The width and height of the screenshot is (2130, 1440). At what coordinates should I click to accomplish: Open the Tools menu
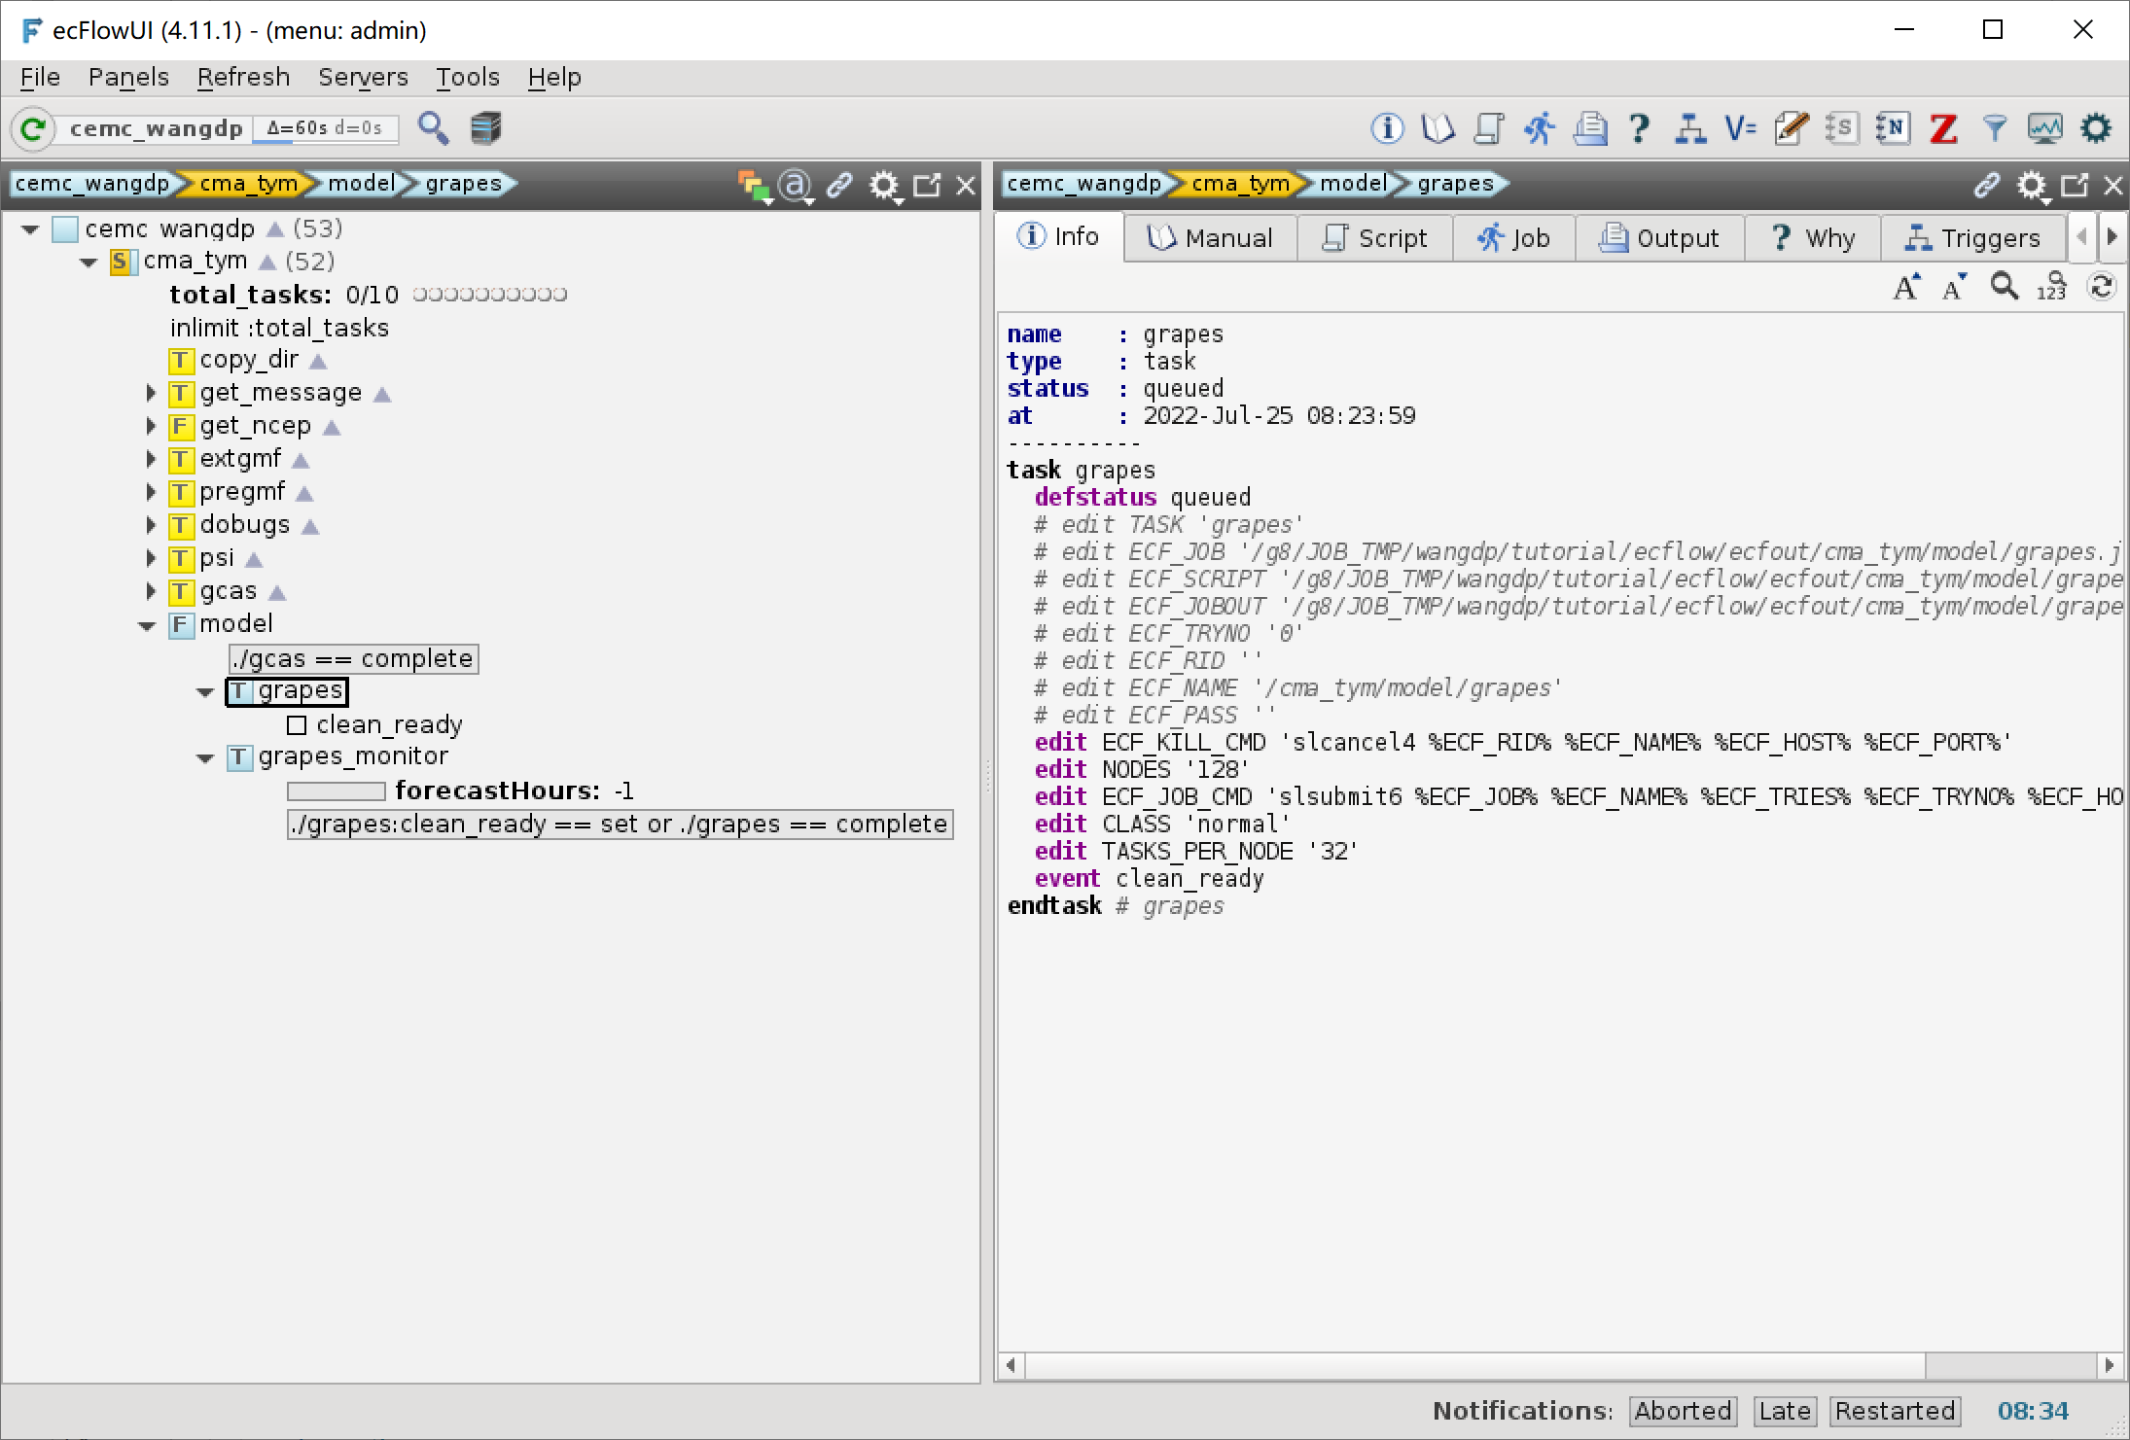467,77
